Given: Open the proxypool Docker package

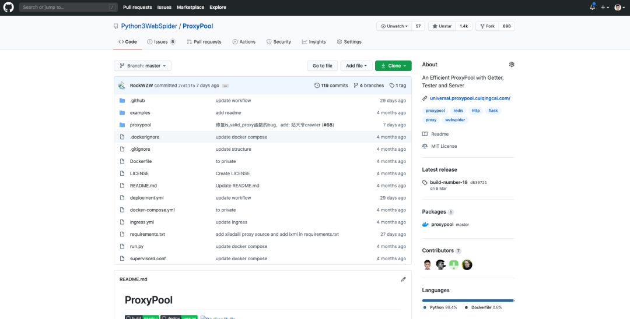Looking at the screenshot, I should (442, 225).
